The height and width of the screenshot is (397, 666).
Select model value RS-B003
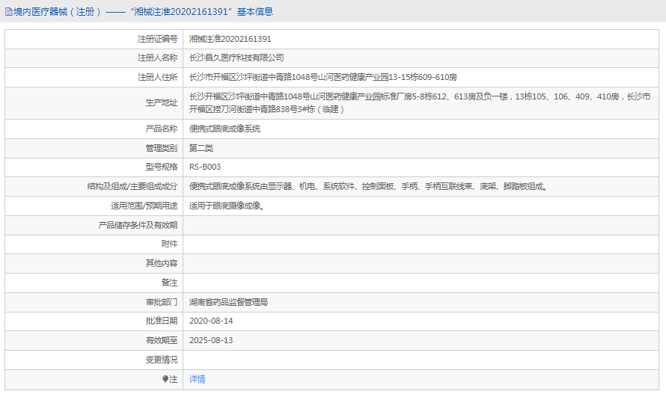(205, 167)
